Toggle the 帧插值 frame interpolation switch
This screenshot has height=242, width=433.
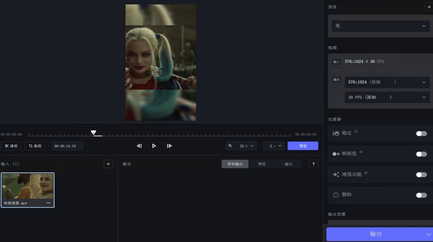[x=421, y=154]
